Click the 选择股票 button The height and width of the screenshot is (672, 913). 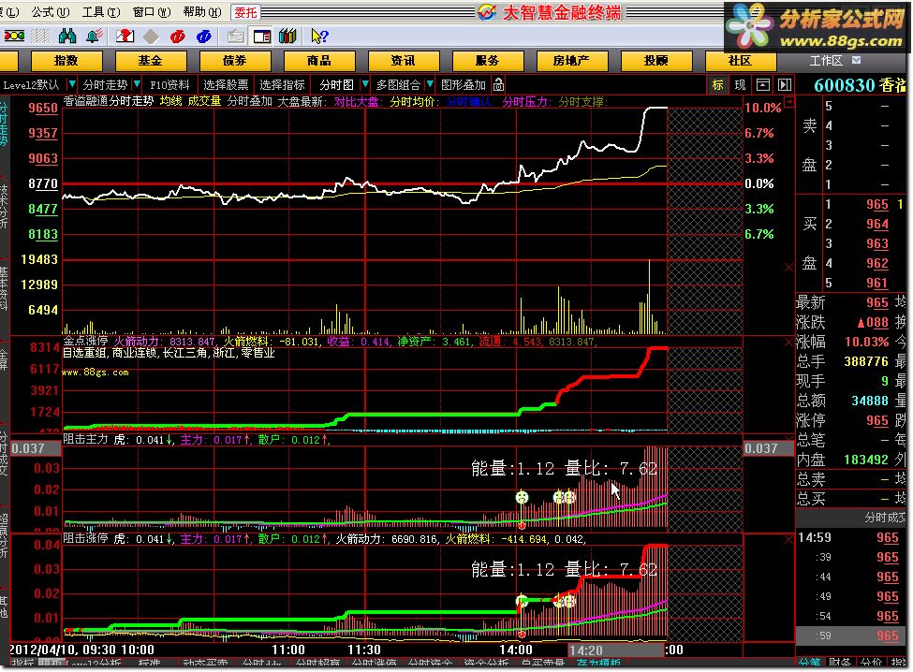[x=226, y=85]
